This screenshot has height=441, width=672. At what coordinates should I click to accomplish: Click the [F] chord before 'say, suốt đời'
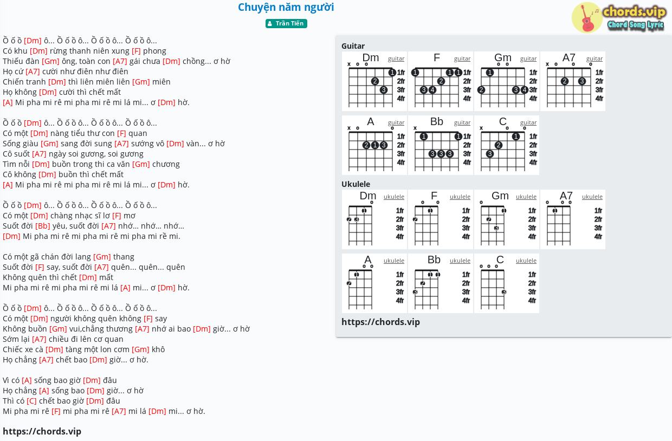pos(40,267)
